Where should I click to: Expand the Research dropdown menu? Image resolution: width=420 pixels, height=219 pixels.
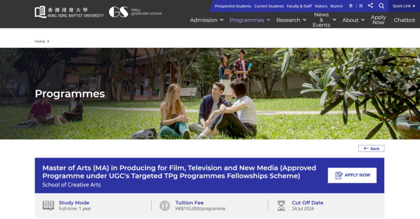(x=291, y=20)
